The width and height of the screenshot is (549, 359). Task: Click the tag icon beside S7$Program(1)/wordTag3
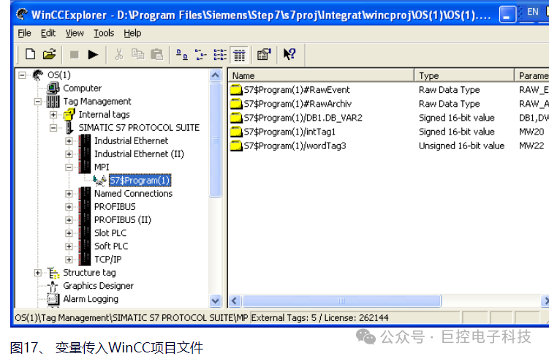pos(236,146)
